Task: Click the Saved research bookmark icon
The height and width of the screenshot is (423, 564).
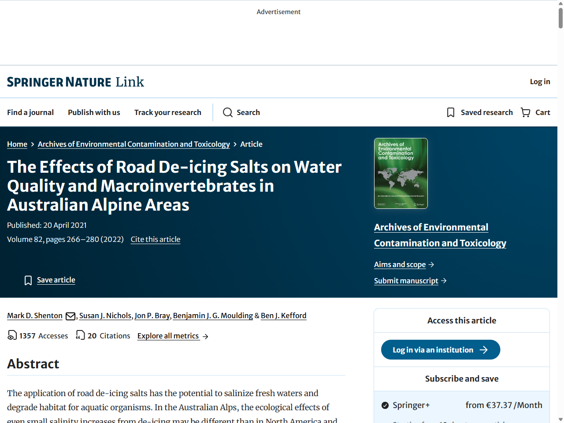Action: (451, 112)
